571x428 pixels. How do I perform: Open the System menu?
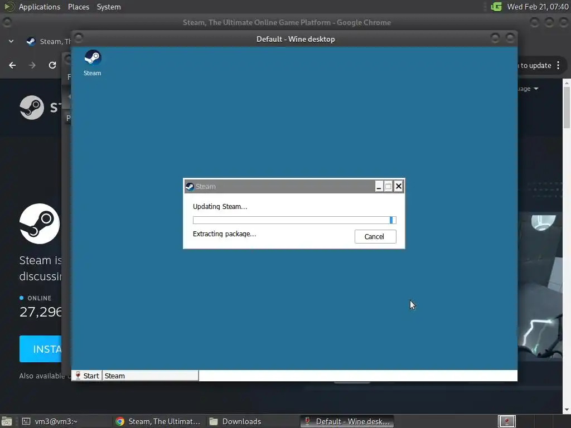pos(109,7)
